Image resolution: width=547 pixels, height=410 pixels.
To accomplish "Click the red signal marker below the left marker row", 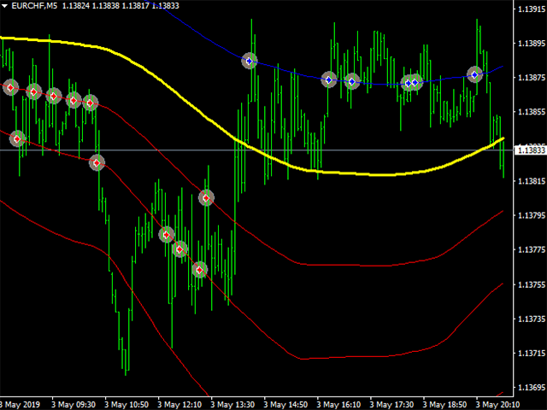I will (x=16, y=138).
